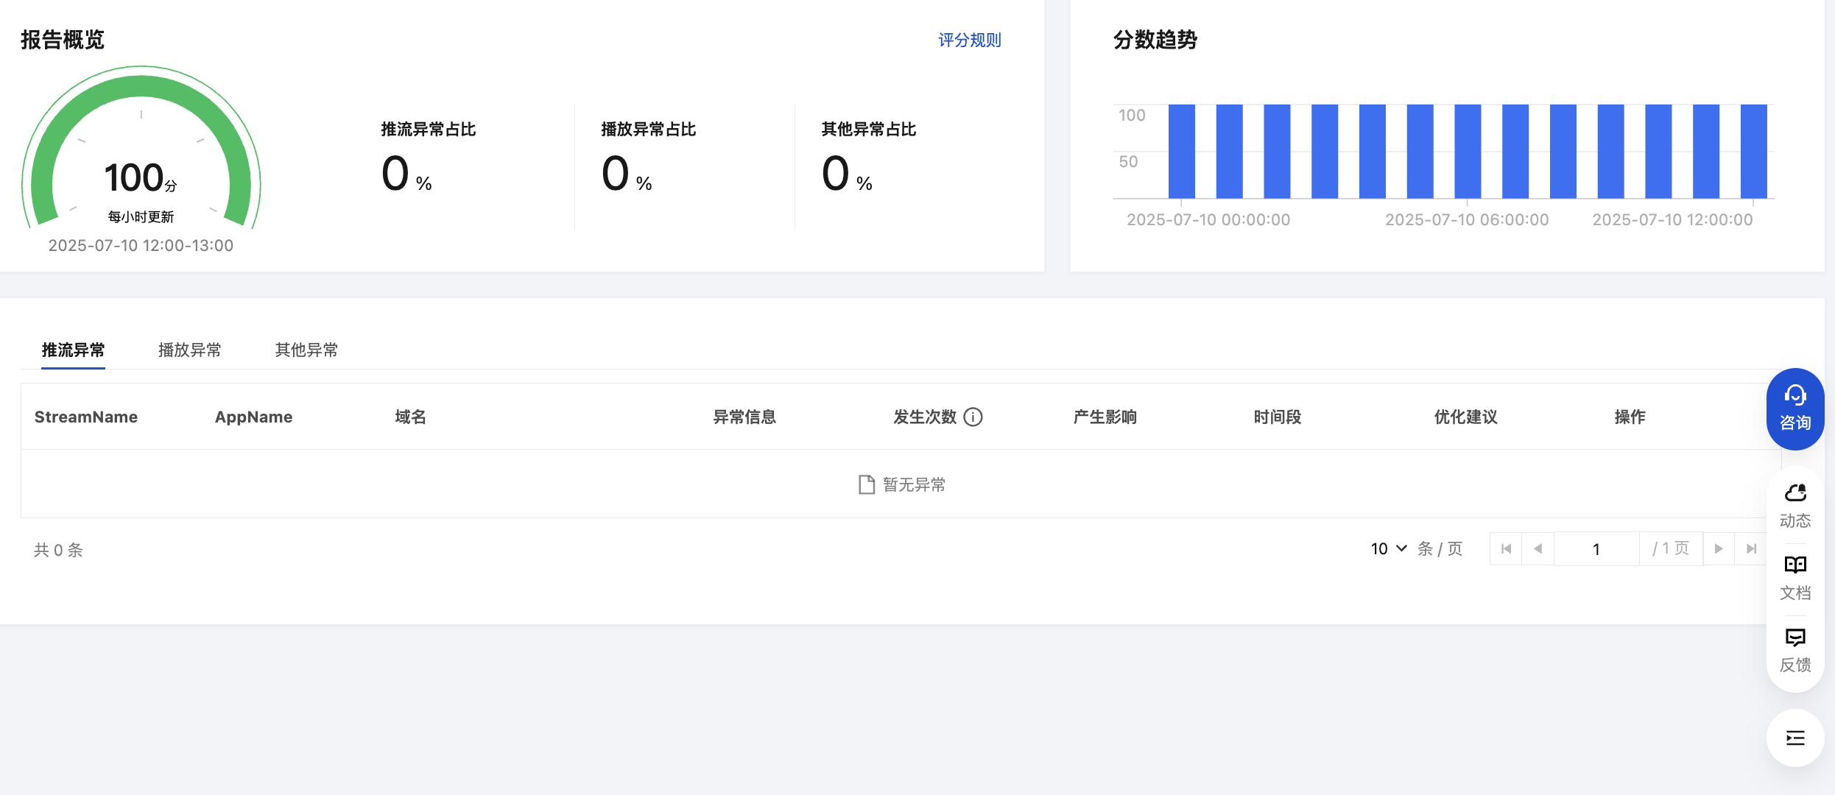The height and width of the screenshot is (795, 1835).
Task: Click the last blue bar in score trend
Action: [1753, 151]
